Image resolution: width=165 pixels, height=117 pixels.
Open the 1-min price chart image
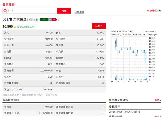129,51
